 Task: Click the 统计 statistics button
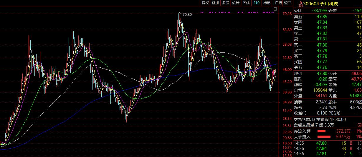[236, 3]
